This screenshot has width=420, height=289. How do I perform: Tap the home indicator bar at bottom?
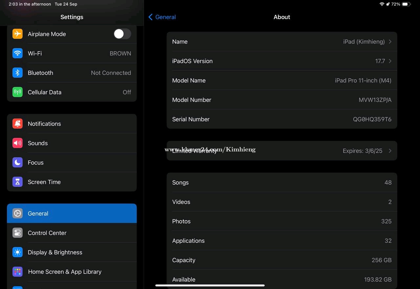(210, 285)
